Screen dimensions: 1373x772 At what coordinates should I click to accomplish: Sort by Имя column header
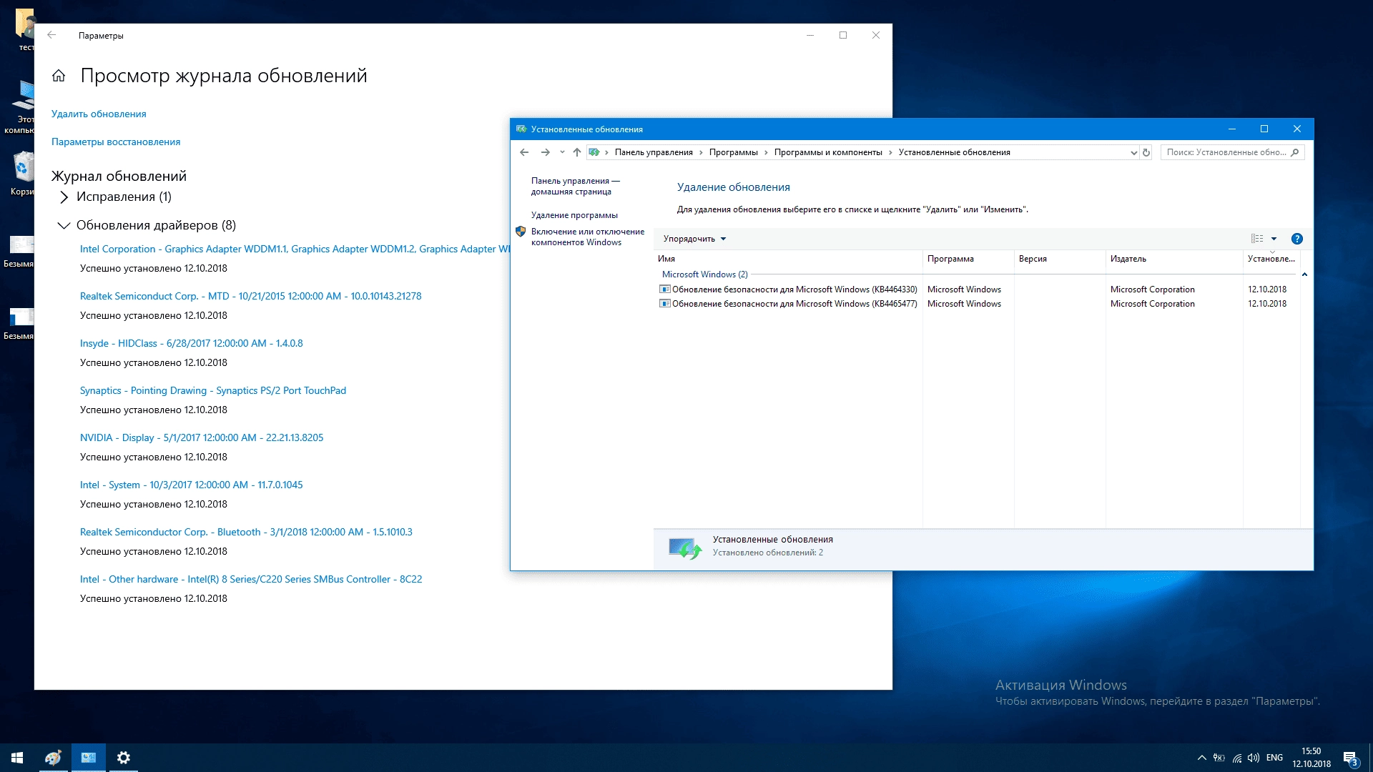(x=788, y=259)
